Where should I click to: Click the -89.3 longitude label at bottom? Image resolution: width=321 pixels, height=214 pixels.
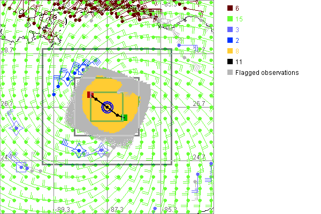point(63,209)
